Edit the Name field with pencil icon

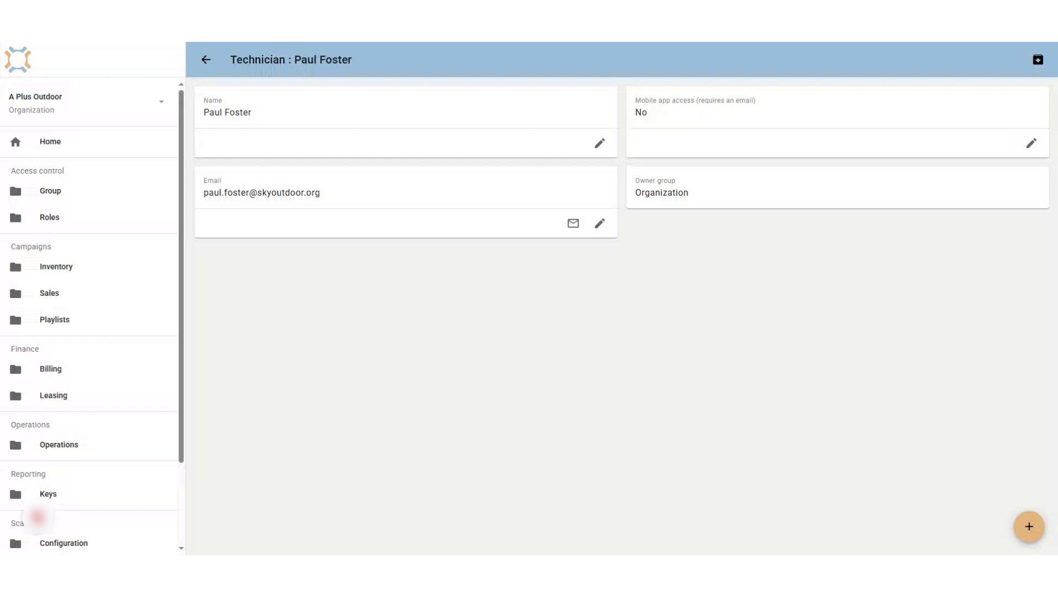click(600, 143)
